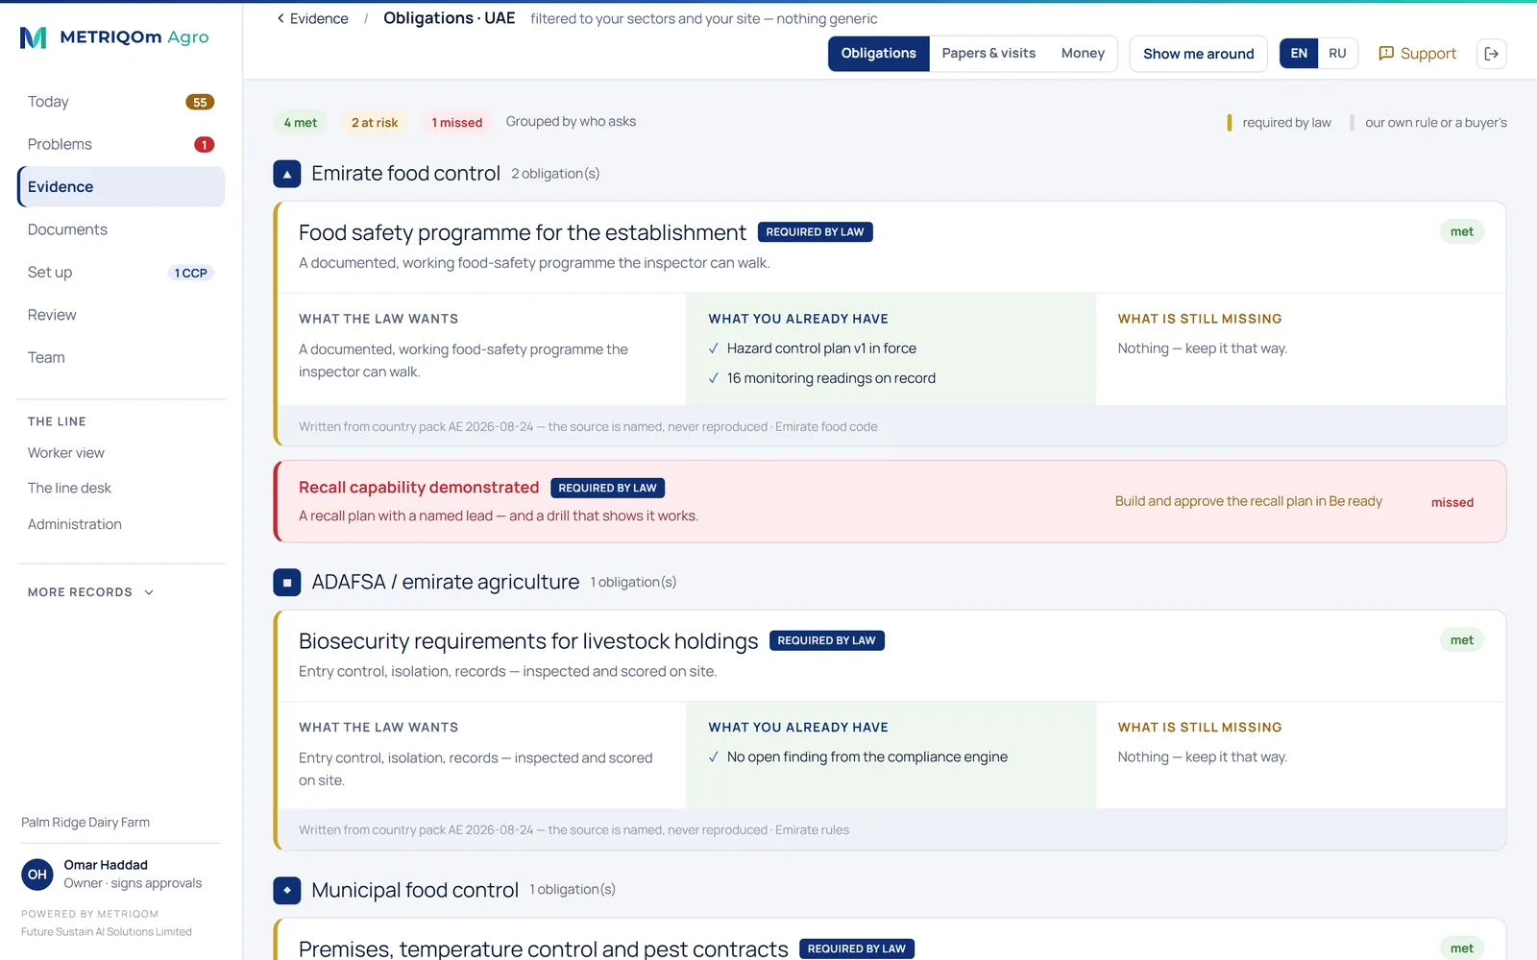Open Today in the sidebar
Screen dimensions: 1537x960
click(x=121, y=102)
